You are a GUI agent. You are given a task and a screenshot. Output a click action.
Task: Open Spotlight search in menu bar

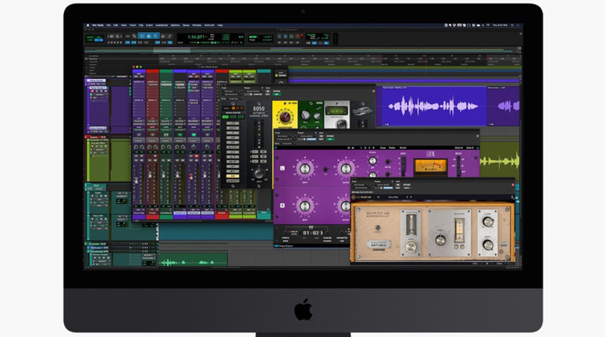click(512, 25)
